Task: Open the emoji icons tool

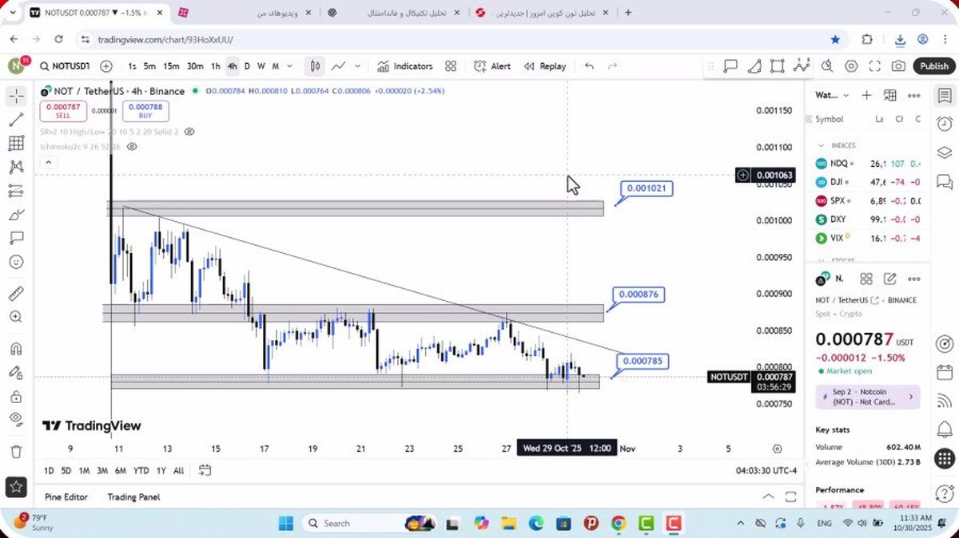Action: coord(16,262)
